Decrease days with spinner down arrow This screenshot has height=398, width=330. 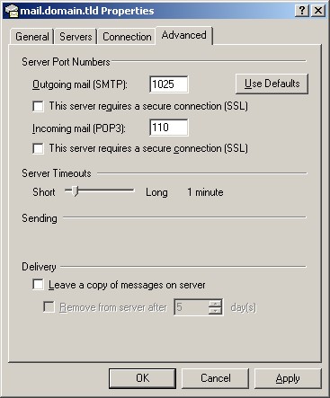coord(215,311)
